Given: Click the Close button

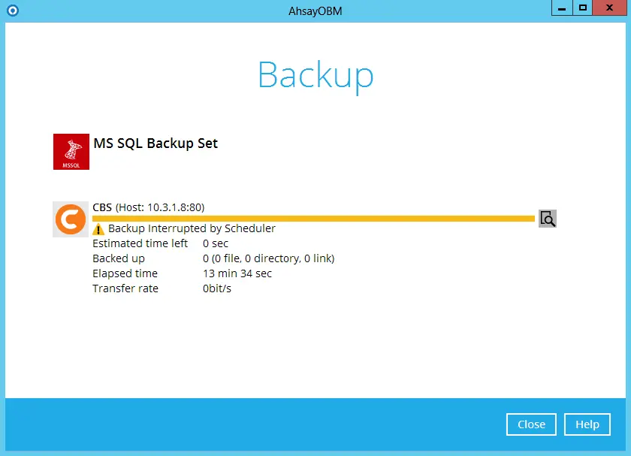Looking at the screenshot, I should (x=531, y=424).
